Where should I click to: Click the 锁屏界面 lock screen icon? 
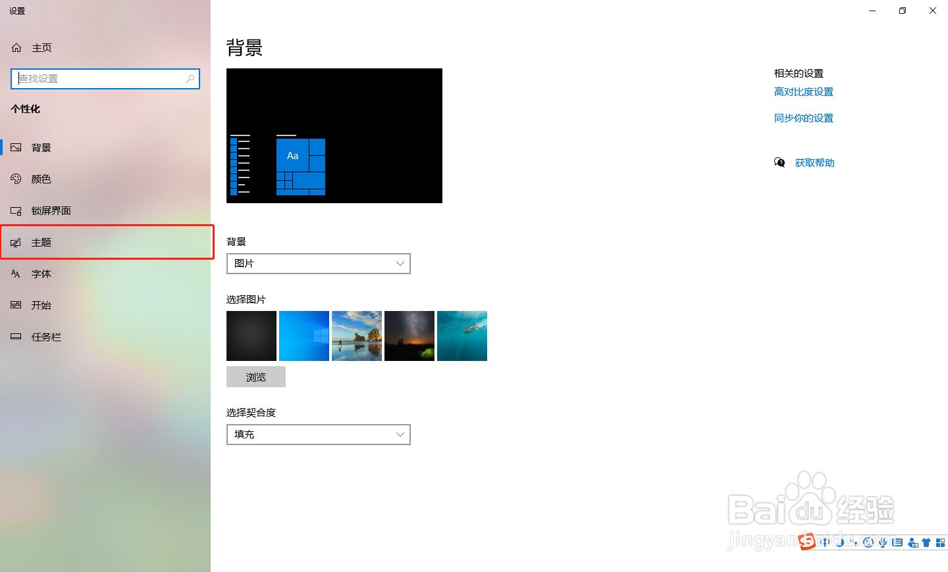pos(16,210)
